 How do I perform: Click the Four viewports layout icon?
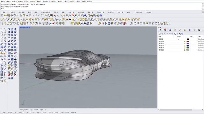pyautogui.click(x=52, y=16)
